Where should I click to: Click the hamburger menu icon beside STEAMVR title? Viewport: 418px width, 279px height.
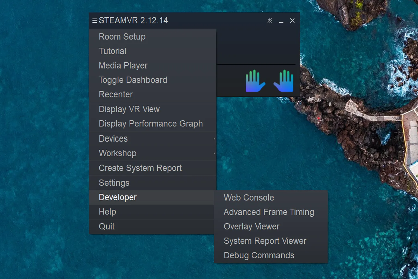coord(94,21)
